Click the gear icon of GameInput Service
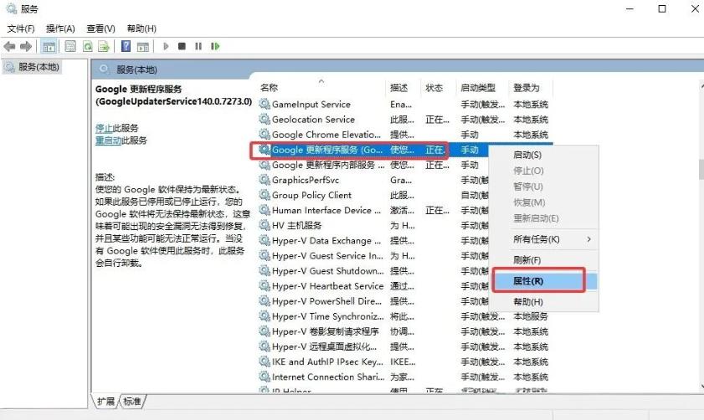This screenshot has height=420, width=704. [x=265, y=104]
